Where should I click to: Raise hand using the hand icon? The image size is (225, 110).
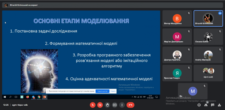(x=107, y=105)
